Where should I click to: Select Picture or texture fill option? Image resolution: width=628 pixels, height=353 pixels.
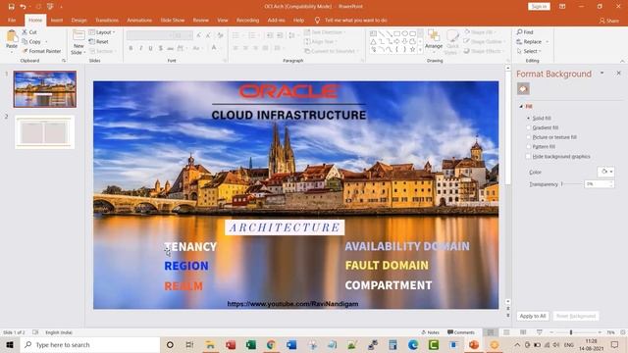(x=551, y=137)
